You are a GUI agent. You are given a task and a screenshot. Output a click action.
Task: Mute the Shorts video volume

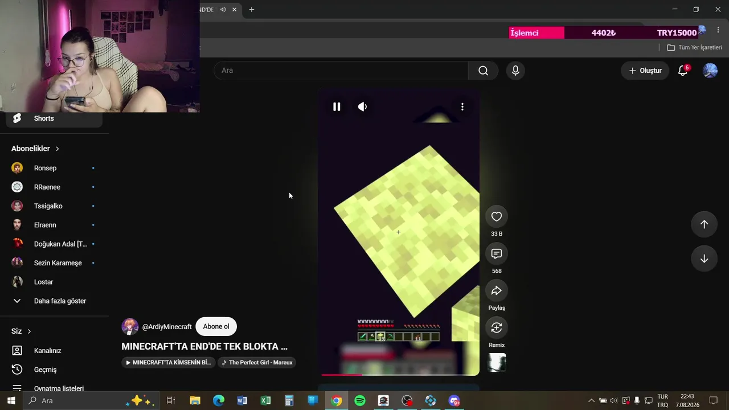point(362,106)
